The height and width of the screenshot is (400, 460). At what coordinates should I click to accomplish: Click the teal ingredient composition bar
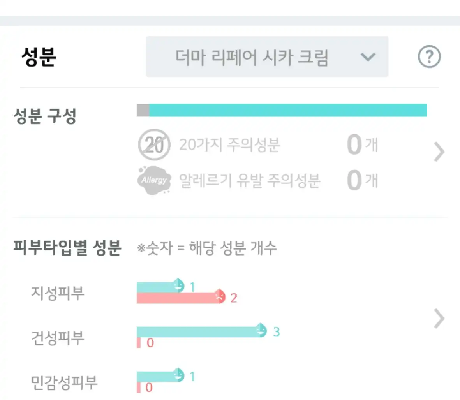[287, 110]
